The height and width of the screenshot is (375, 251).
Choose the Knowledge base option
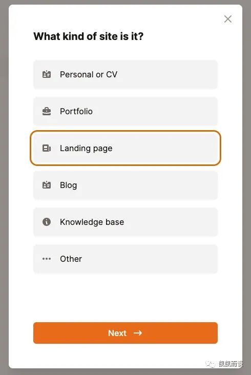click(126, 222)
